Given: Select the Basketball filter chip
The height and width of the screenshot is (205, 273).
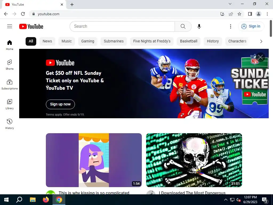Looking at the screenshot, I should [x=188, y=41].
